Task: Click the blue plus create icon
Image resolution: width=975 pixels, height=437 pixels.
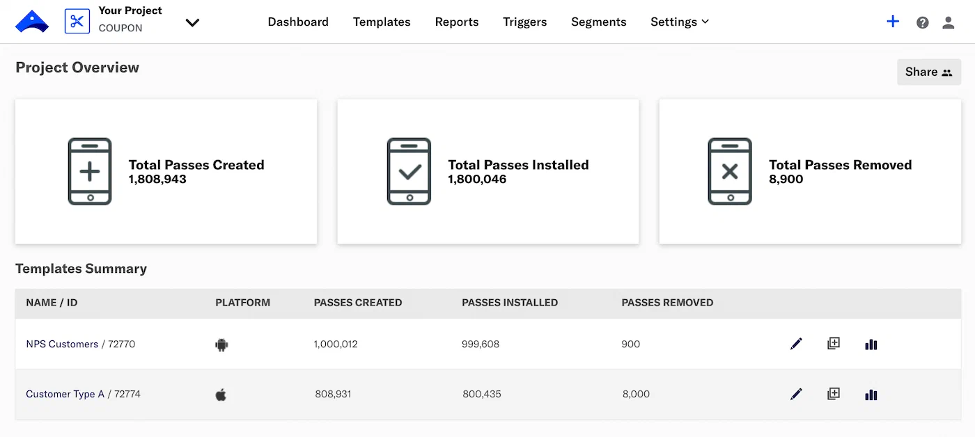Action: 893,22
